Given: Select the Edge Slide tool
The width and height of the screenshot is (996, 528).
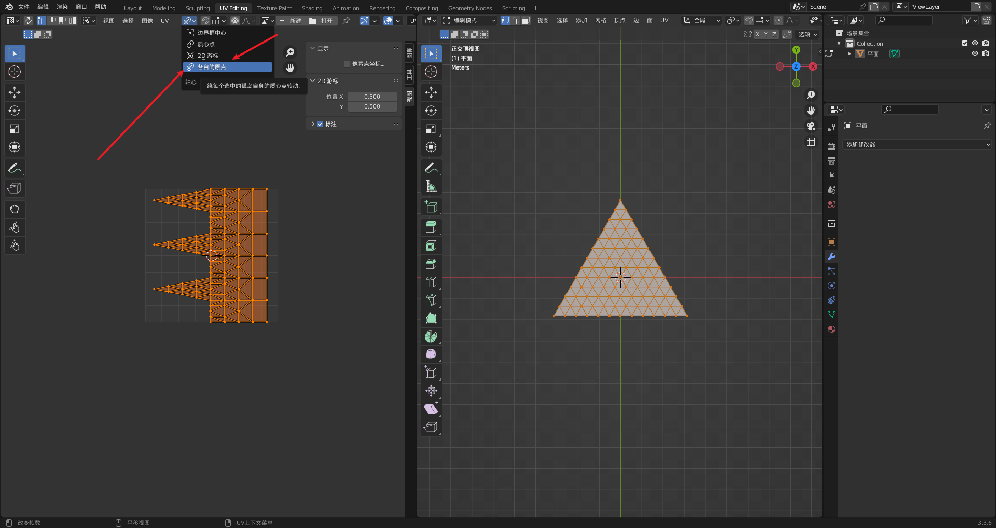Looking at the screenshot, I should point(431,373).
